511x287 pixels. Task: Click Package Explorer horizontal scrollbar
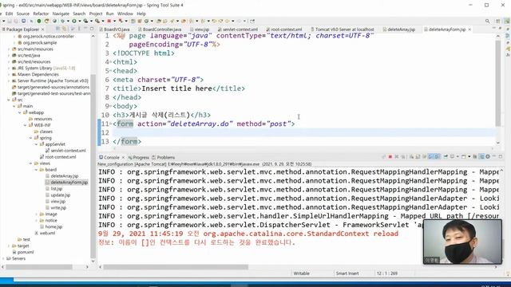[x=39, y=267]
